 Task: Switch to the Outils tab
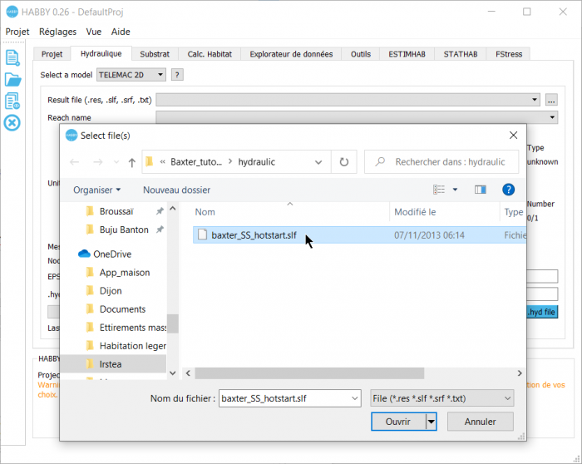click(x=360, y=54)
